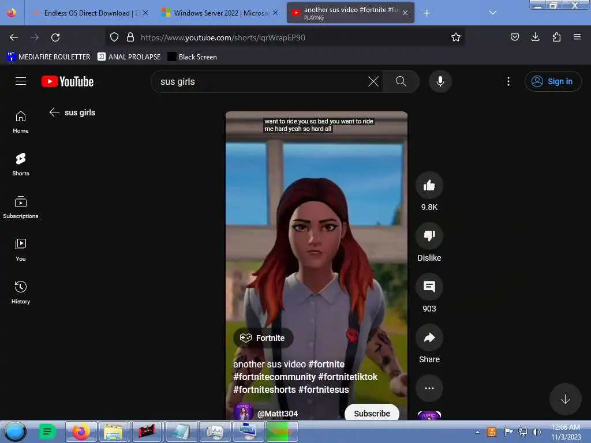Open the Firefox taskbar button
591x443 pixels.
coord(81,431)
